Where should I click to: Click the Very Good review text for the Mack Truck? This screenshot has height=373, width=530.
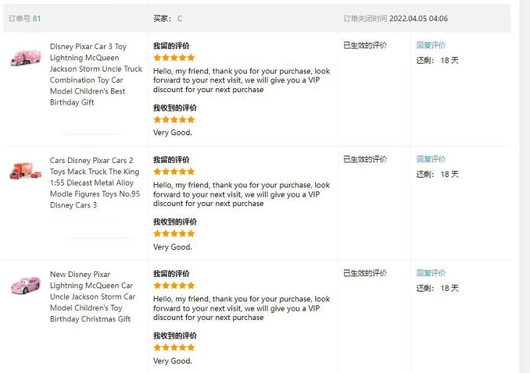click(x=172, y=247)
